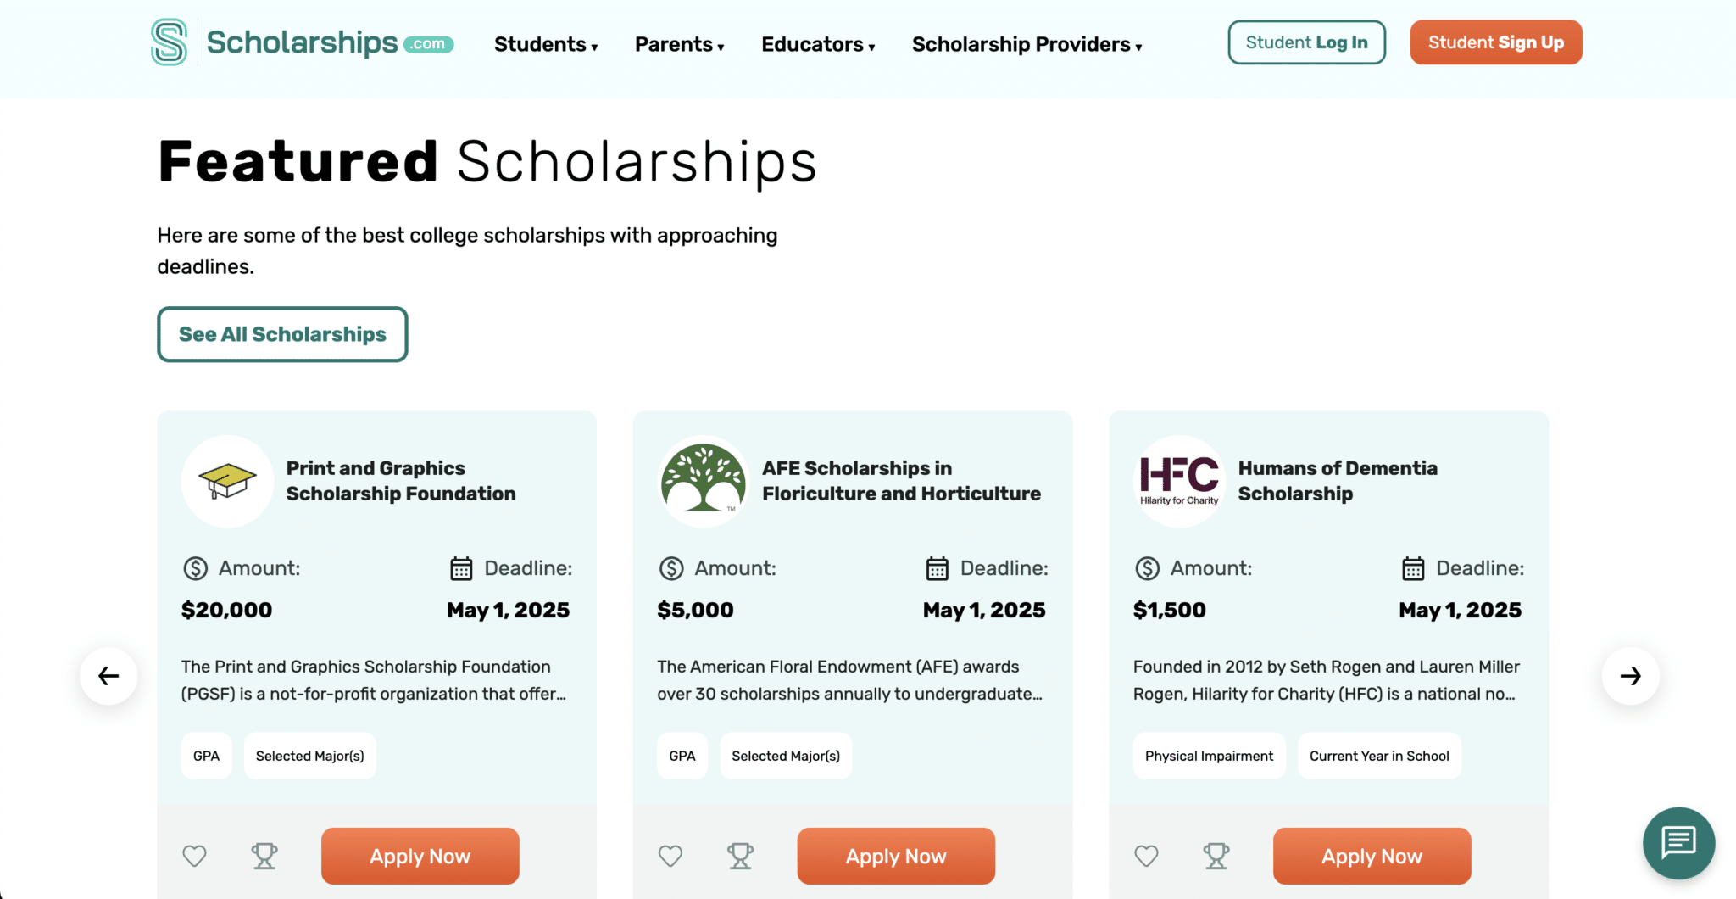Click the AFE green tree logo
This screenshot has height=899, width=1736.
click(704, 481)
